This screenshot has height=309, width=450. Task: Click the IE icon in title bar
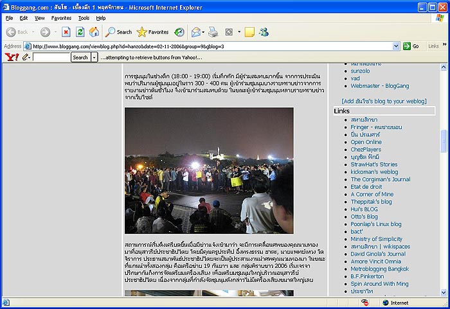[x=6, y=7]
